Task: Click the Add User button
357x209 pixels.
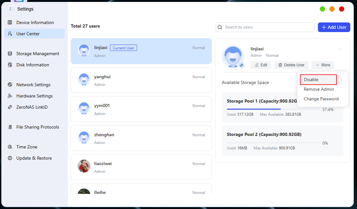Action: point(334,27)
